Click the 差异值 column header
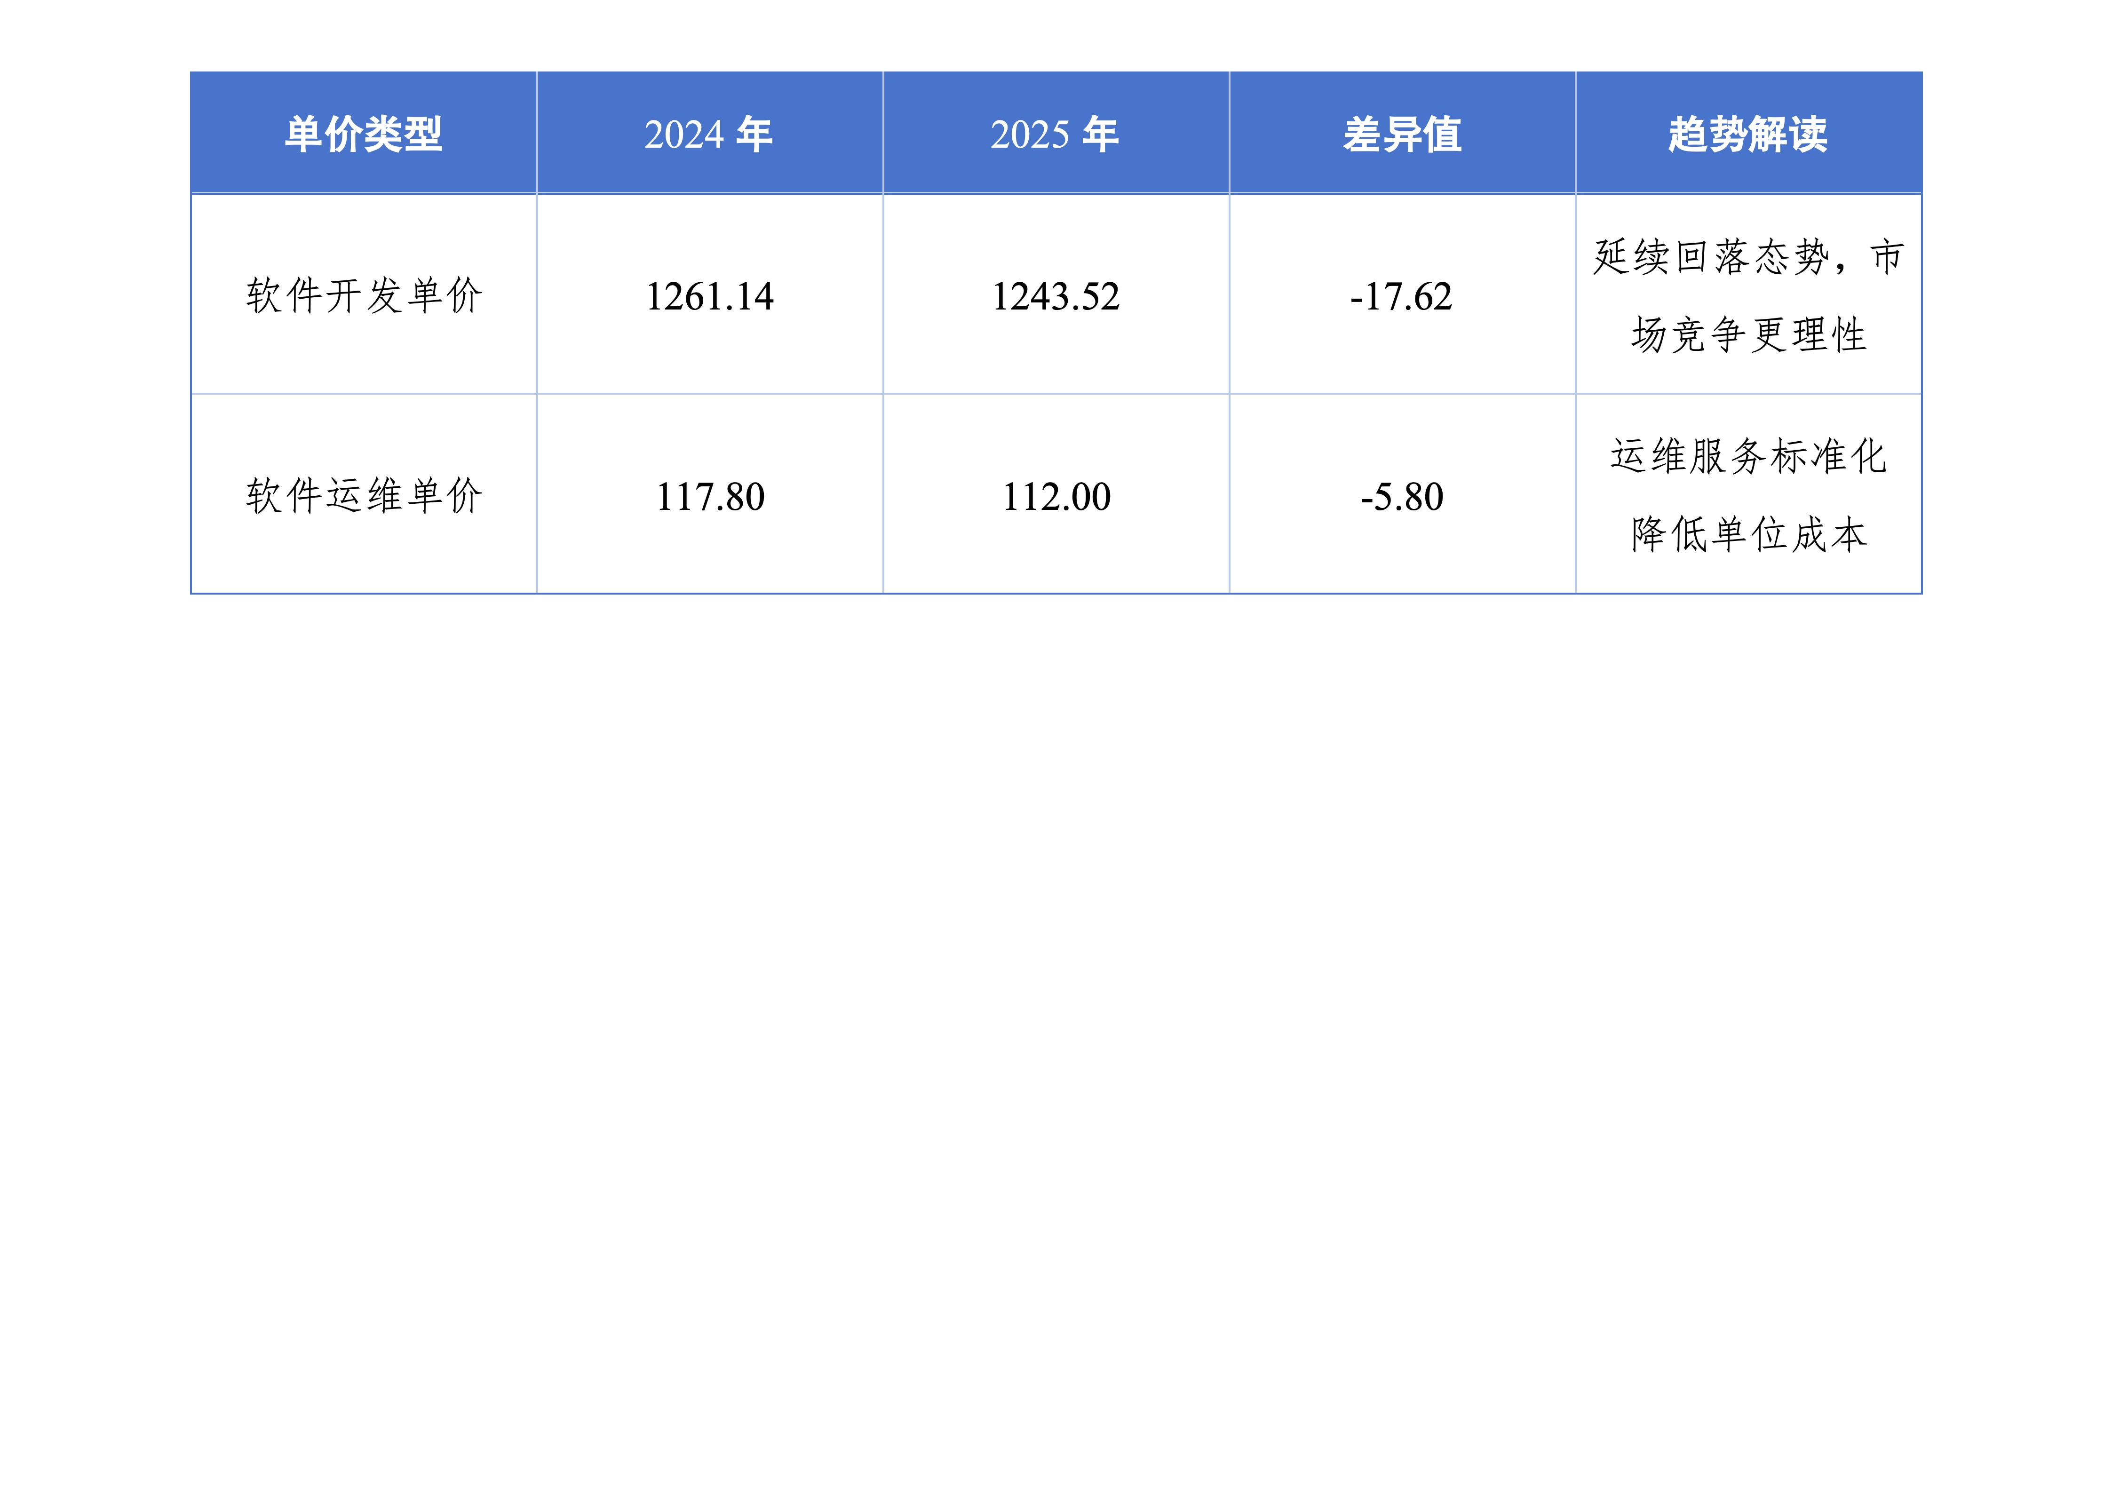This screenshot has height=1493, width=2112. click(1402, 135)
